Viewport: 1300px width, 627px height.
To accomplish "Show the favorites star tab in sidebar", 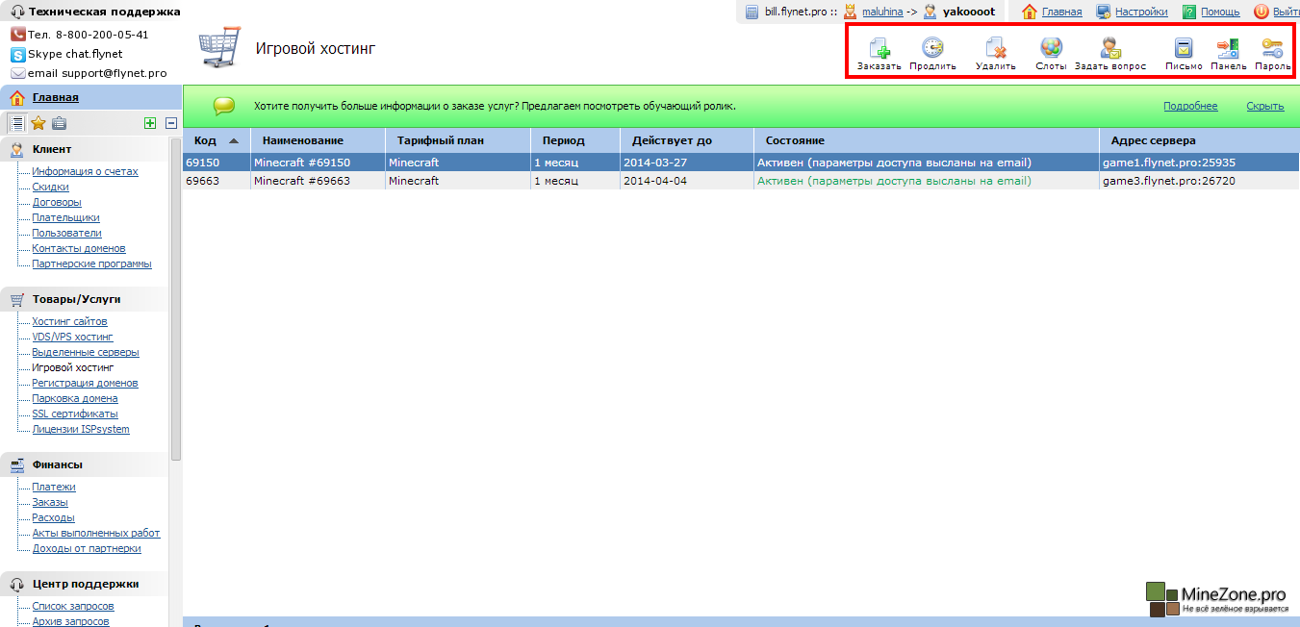I will click(38, 123).
